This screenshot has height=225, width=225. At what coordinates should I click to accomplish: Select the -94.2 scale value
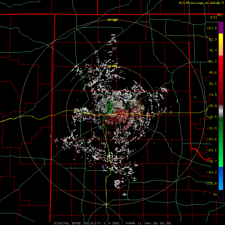click(x=212, y=172)
